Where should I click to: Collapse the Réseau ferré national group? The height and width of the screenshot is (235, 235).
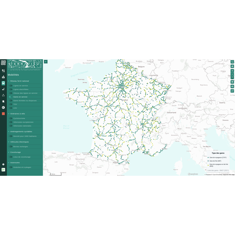9,81
